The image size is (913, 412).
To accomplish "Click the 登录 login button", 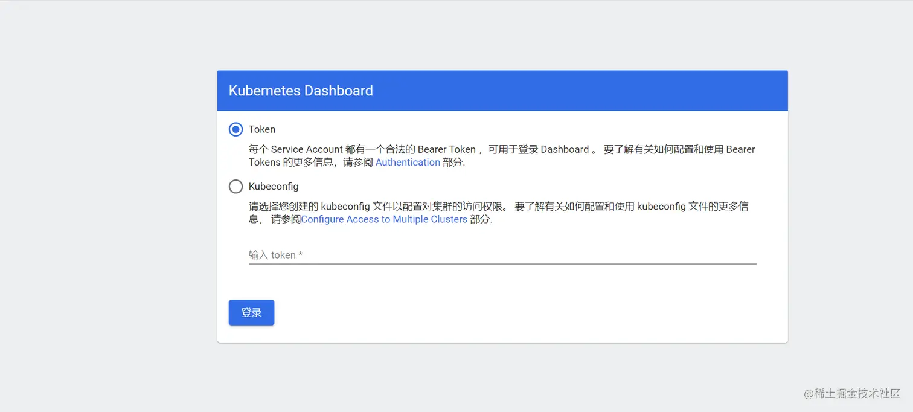I will tap(251, 312).
